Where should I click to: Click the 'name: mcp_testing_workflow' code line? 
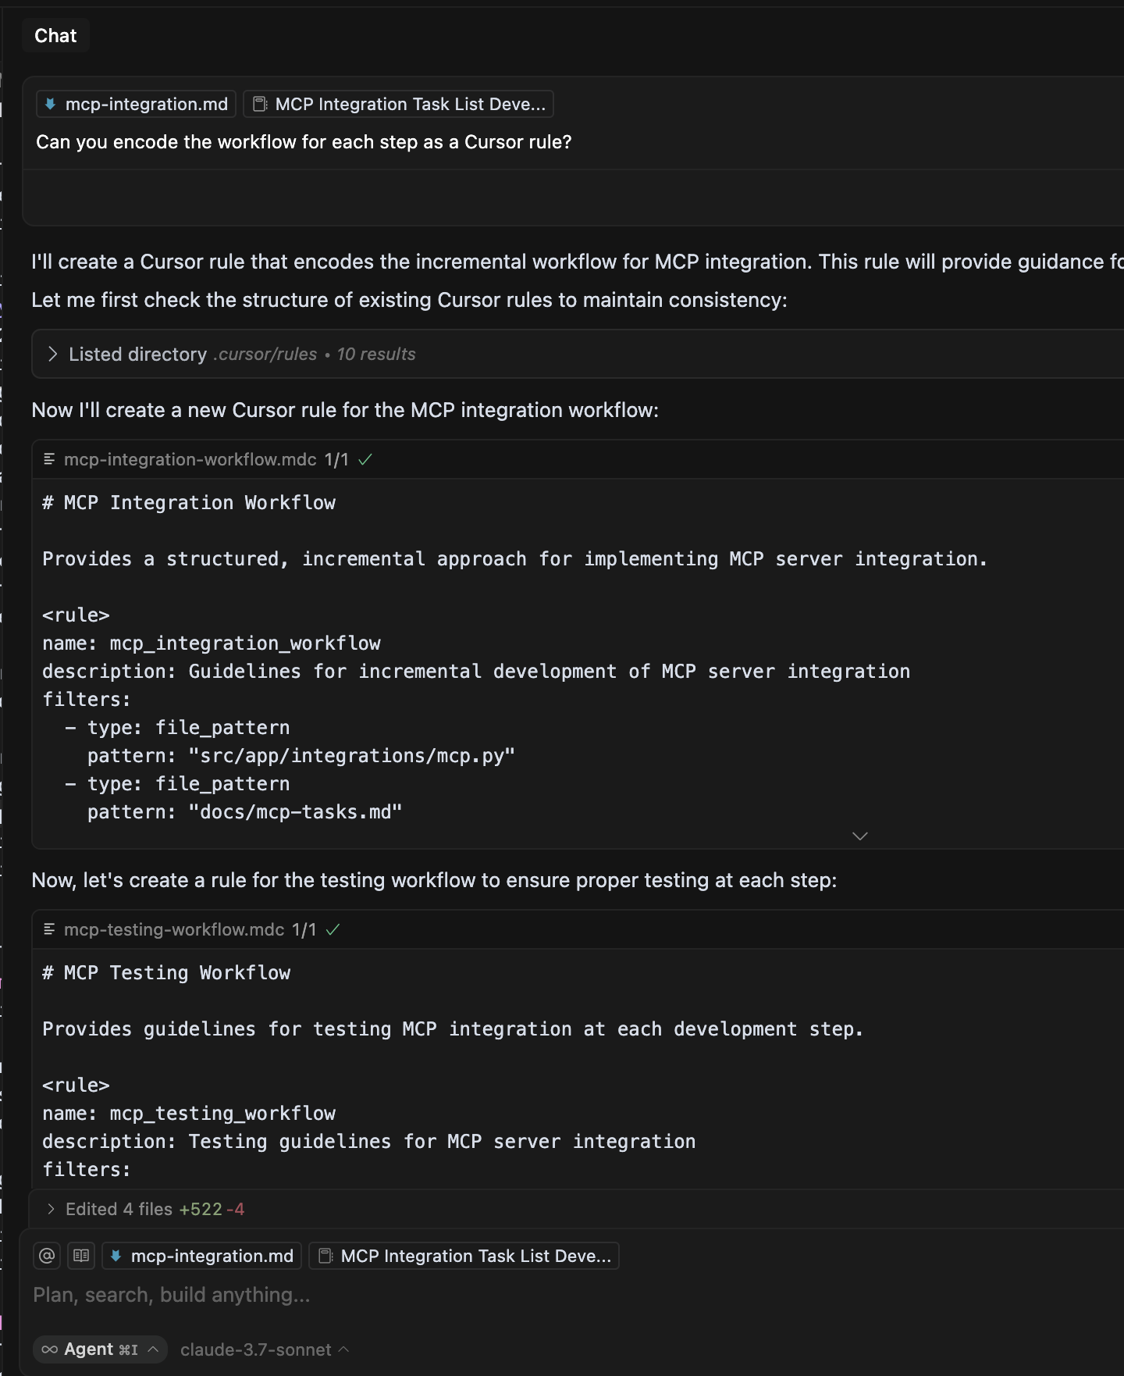[189, 1114]
